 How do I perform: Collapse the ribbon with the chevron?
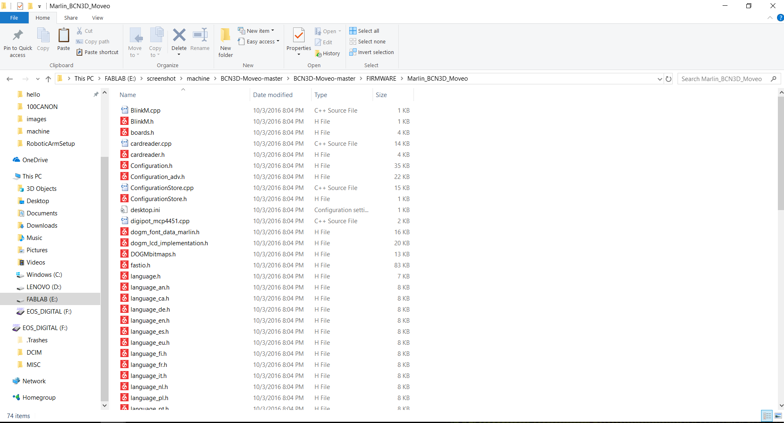pyautogui.click(x=770, y=18)
